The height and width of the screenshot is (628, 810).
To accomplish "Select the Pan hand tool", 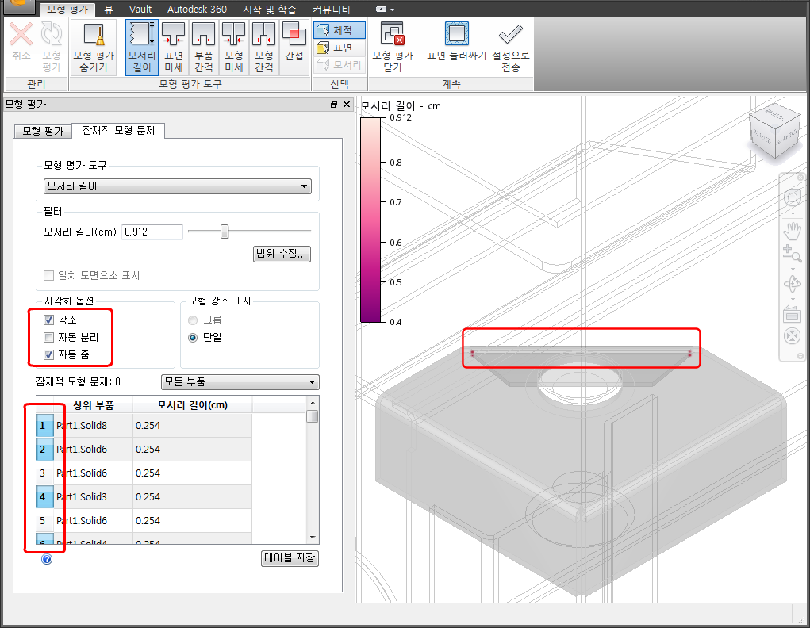I will (x=793, y=230).
